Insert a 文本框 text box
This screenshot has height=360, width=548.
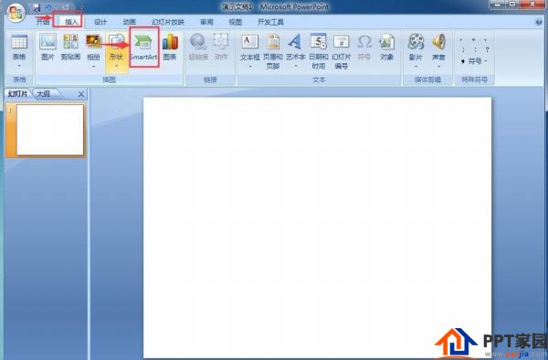(x=250, y=50)
